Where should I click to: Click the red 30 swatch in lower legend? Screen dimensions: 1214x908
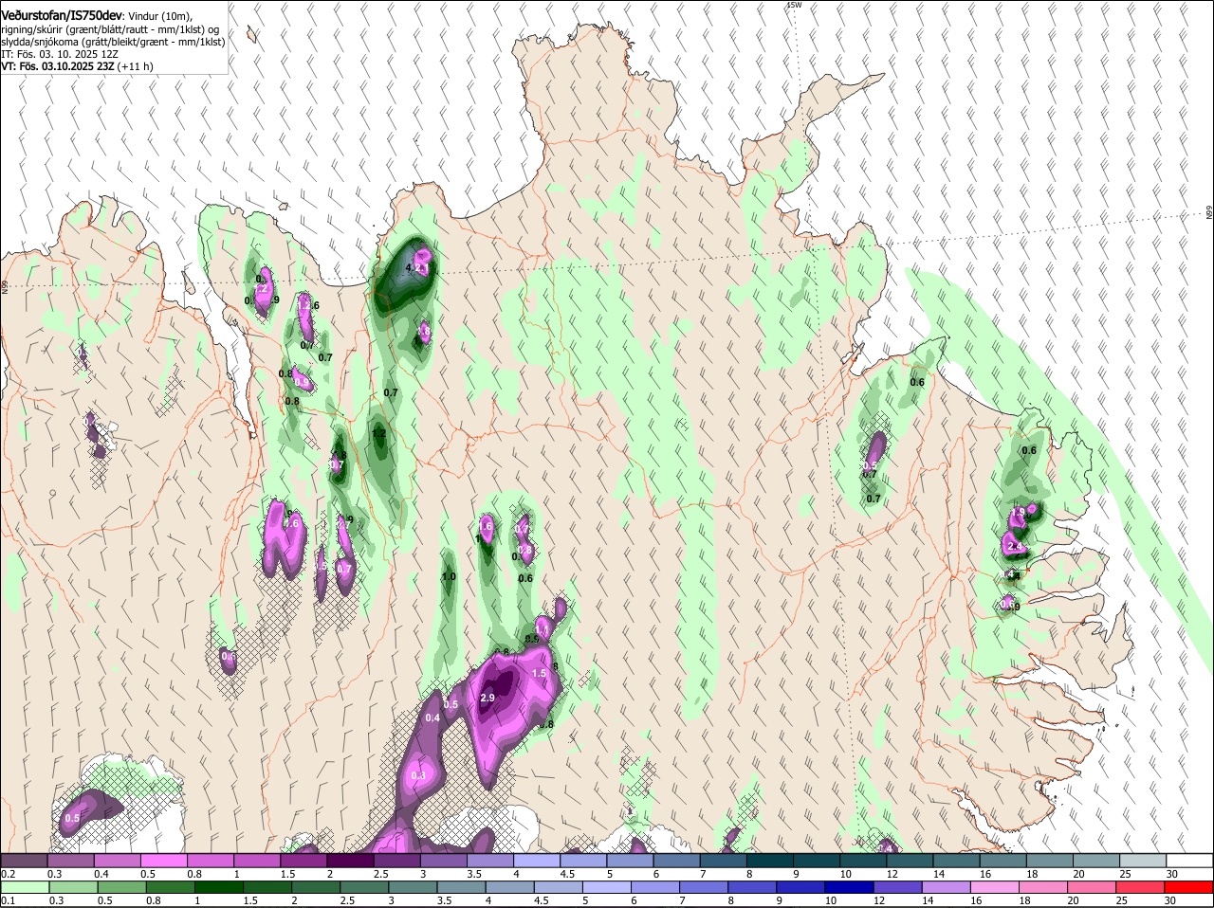coord(1189,887)
